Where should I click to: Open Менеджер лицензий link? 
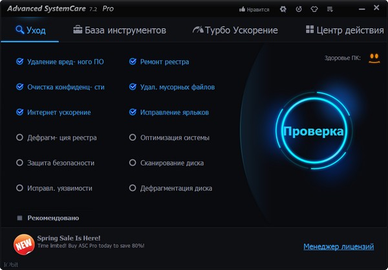coord(338,247)
